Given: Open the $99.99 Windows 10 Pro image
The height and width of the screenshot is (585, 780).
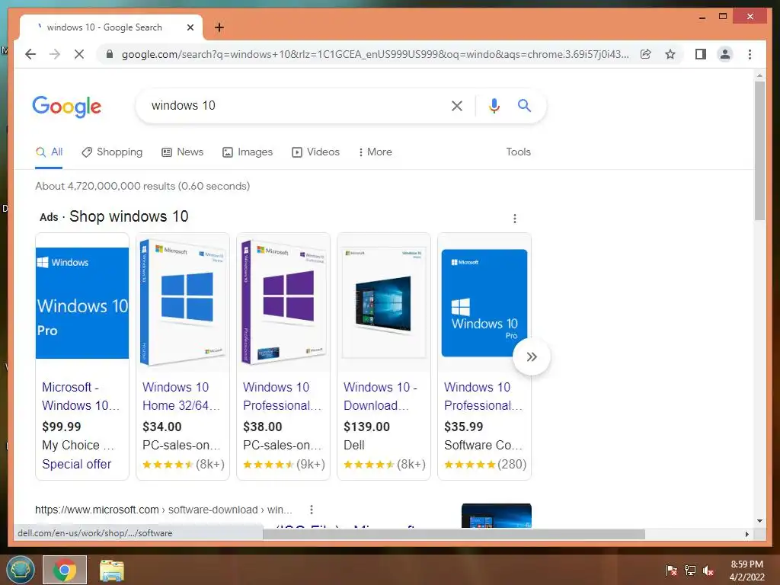Looking at the screenshot, I should click(x=82, y=303).
